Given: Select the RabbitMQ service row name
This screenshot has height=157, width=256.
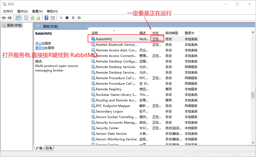Looking at the screenshot, I should pyautogui.click(x=104, y=39).
